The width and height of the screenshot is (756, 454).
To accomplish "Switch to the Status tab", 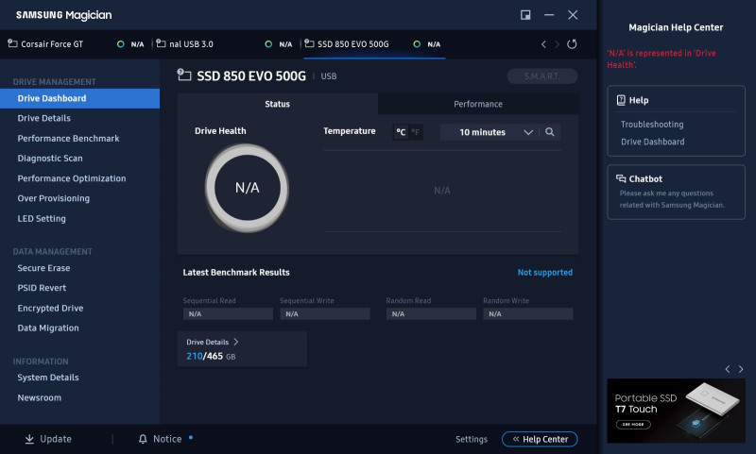I will [x=277, y=104].
